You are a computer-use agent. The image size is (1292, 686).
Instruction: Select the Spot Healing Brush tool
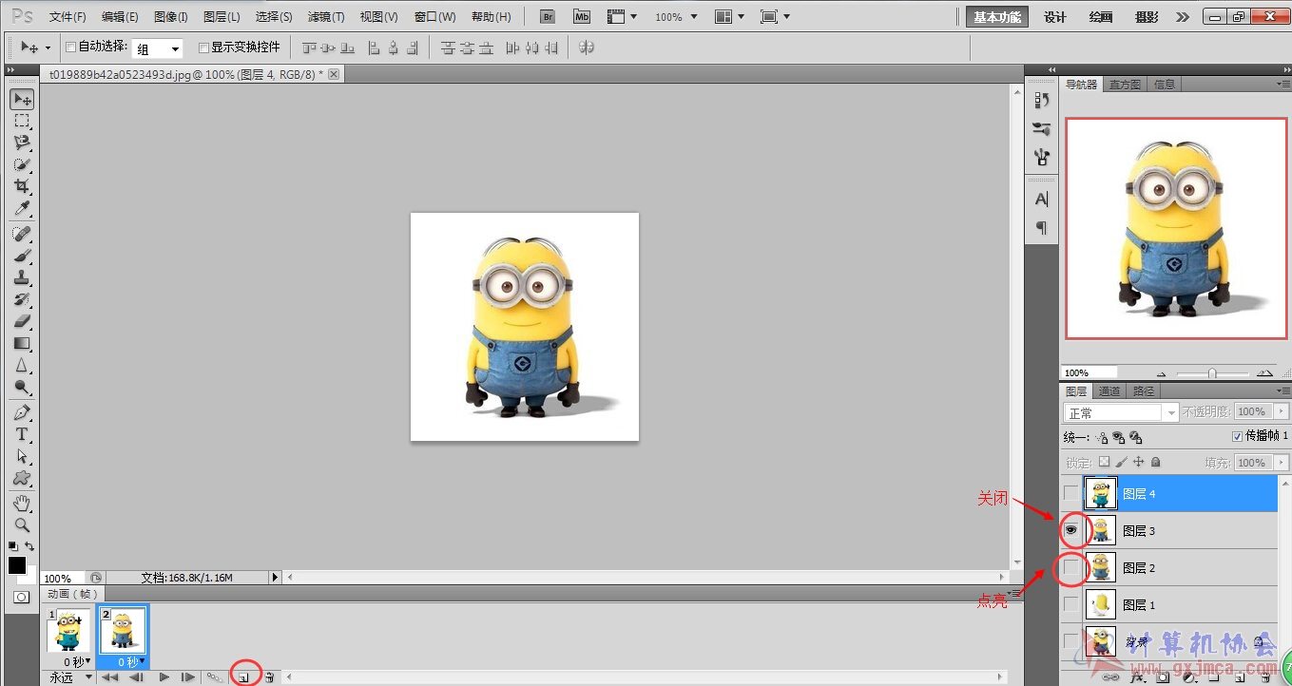pyautogui.click(x=22, y=234)
